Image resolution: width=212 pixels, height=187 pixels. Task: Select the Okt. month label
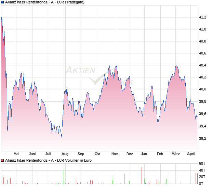(x=98, y=154)
